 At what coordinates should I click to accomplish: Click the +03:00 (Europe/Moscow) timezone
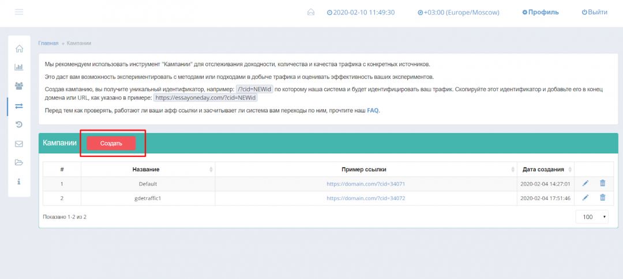pyautogui.click(x=458, y=12)
